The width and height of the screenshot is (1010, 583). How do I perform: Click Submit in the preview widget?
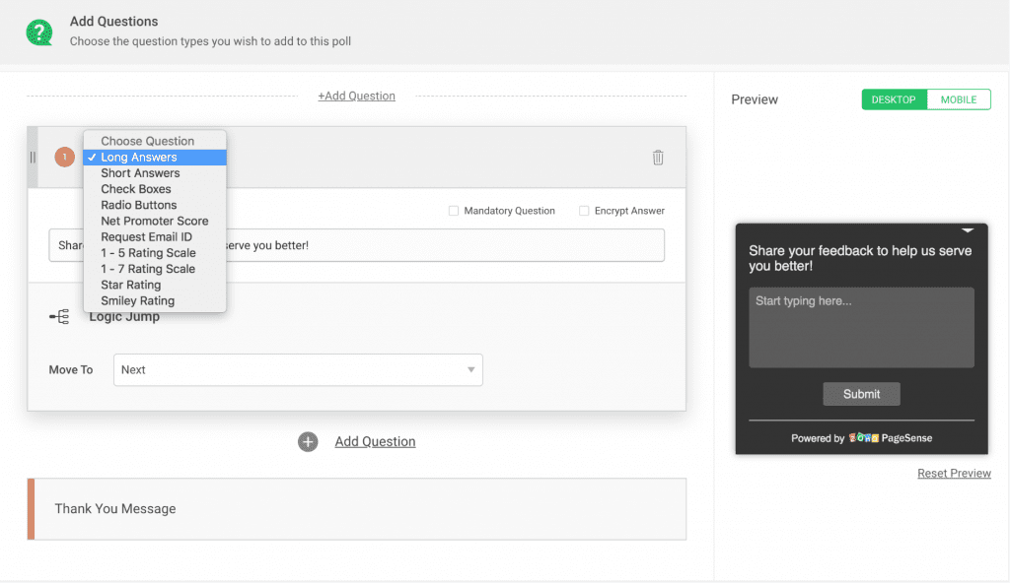[x=861, y=393]
